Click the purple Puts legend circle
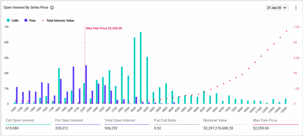Screen dimensions: 303x136 tap(26, 20)
